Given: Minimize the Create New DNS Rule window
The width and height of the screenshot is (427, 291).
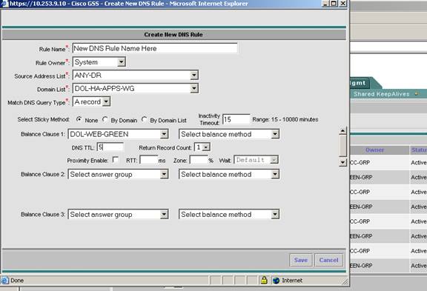Looking at the screenshot, I should [x=325, y=4].
